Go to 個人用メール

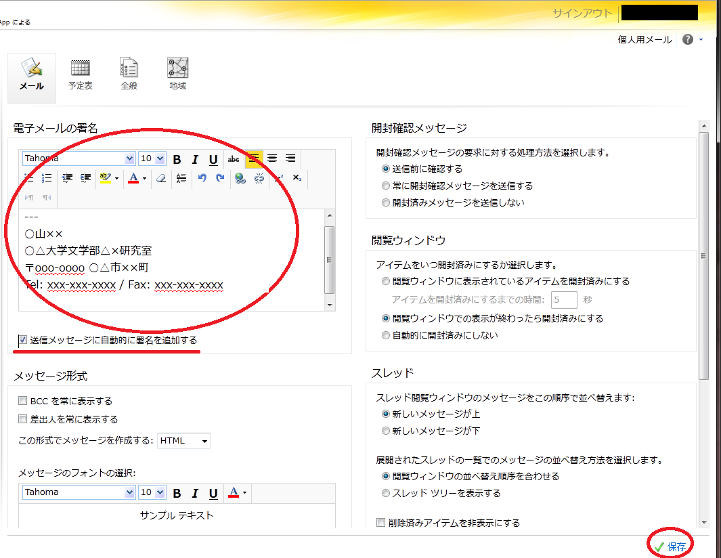tap(644, 39)
